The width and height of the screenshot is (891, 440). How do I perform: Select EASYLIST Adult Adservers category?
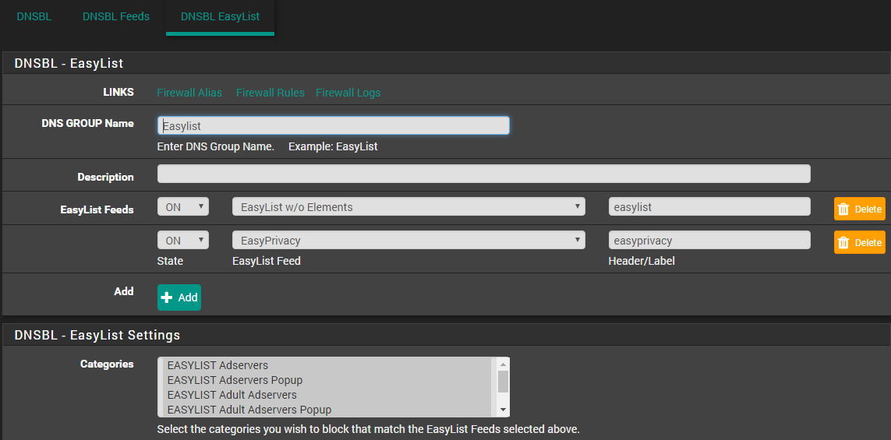[x=327, y=395]
